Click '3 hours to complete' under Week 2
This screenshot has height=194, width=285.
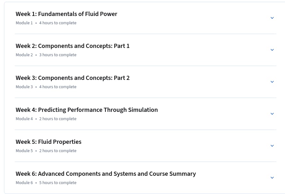coord(58,55)
